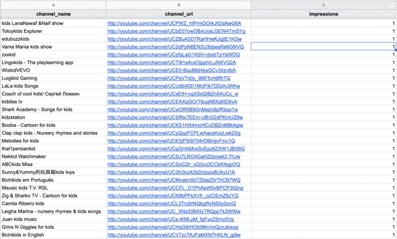This screenshot has height=239, width=397.
Task: Select the cell 'Lingokids - The playlearning app'
Action: 53,63
